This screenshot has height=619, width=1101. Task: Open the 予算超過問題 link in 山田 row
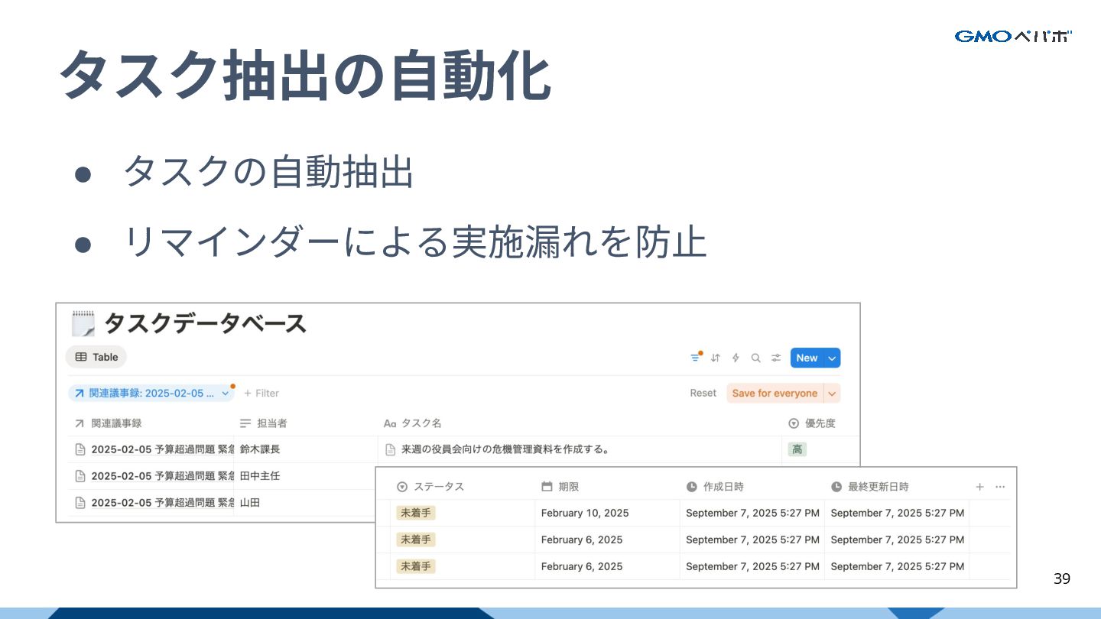click(162, 503)
